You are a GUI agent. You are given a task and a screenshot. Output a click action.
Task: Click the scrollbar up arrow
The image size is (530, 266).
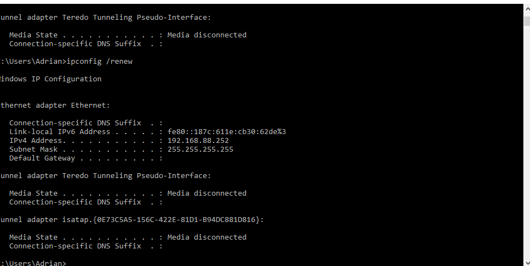[x=526, y=7]
